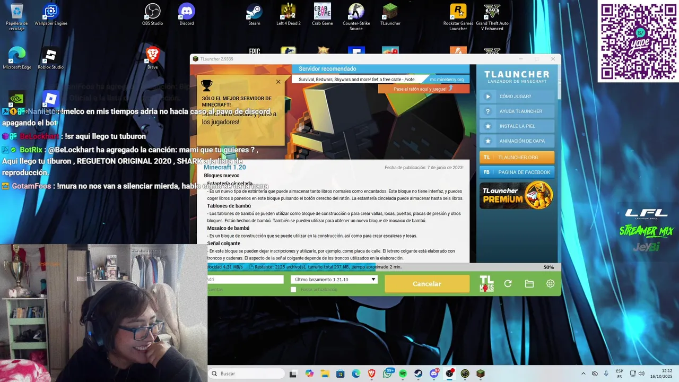Open WhatsApp in the taskbar
Screen dimensions: 679x382
[x=388, y=374]
